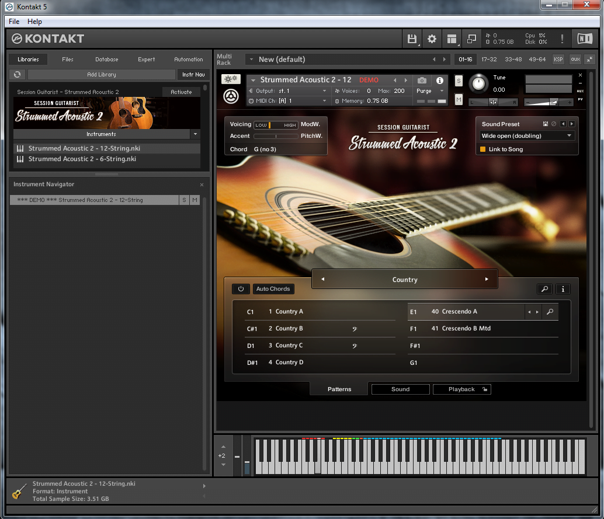Save the current Sound Preset
Image resolution: width=604 pixels, height=519 pixels.
tap(546, 124)
